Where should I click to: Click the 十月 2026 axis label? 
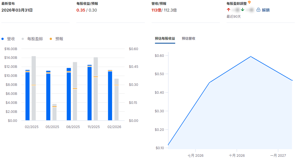[x=237, y=155]
